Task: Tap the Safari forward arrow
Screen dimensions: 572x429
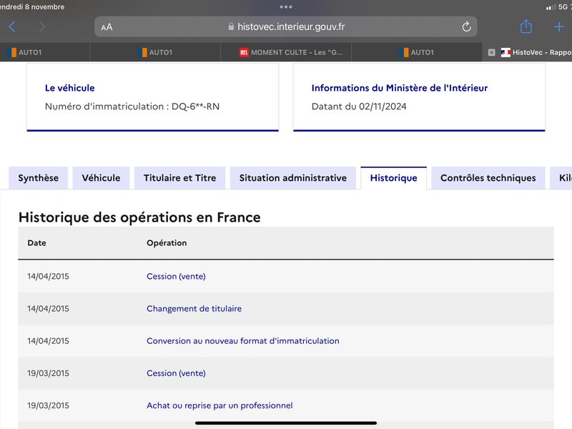Action: point(42,26)
